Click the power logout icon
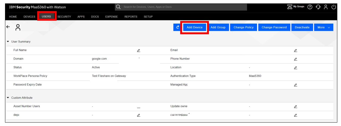 [x=334, y=7]
